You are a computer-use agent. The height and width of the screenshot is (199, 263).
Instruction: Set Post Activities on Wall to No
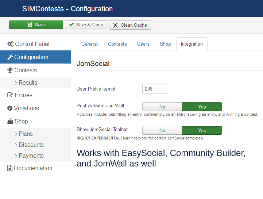click(x=162, y=107)
